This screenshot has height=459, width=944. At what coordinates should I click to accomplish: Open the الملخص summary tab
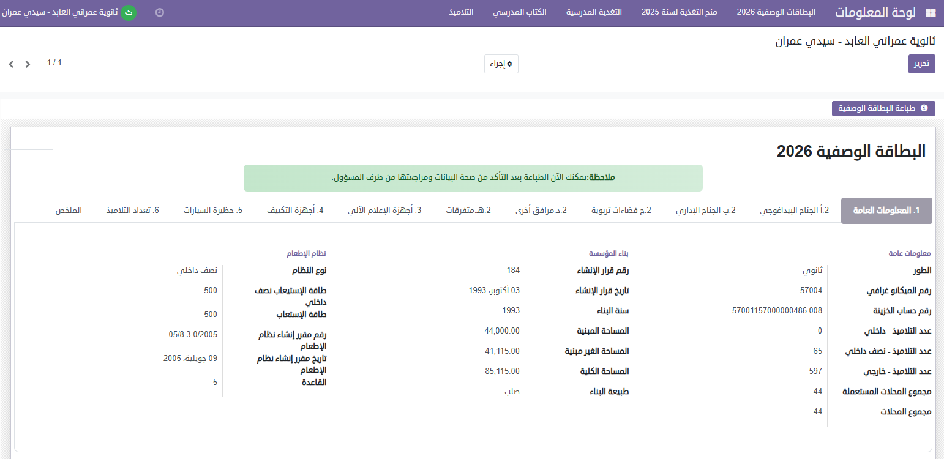[x=69, y=211]
